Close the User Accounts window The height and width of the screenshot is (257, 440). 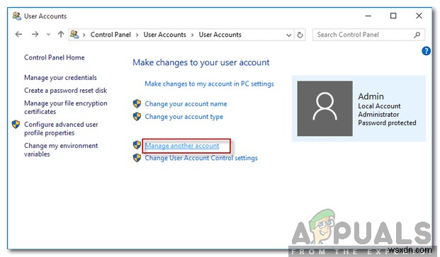tap(419, 16)
